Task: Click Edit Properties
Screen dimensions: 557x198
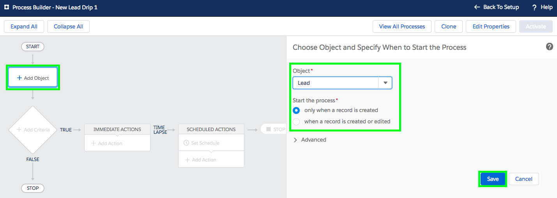Action: tap(490, 26)
